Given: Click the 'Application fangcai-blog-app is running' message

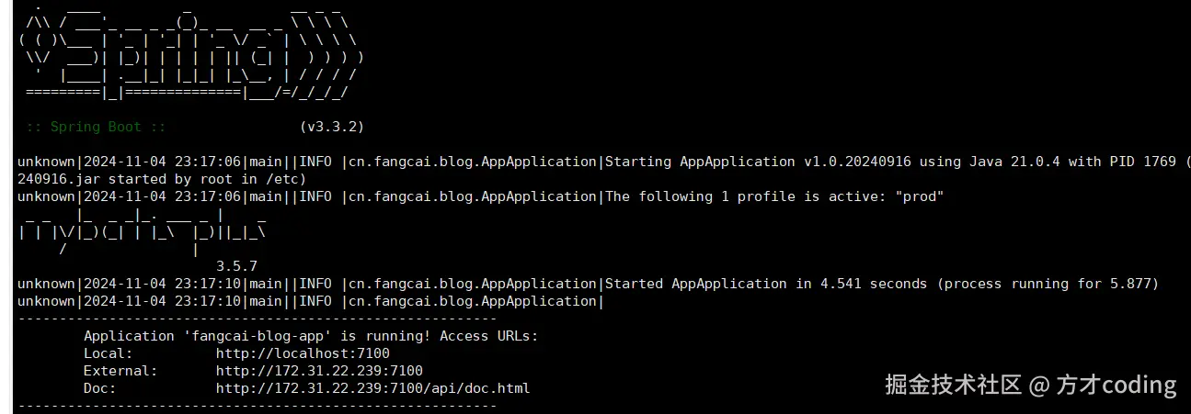Looking at the screenshot, I should click(x=311, y=336).
